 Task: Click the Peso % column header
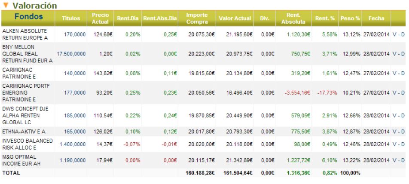(350, 18)
